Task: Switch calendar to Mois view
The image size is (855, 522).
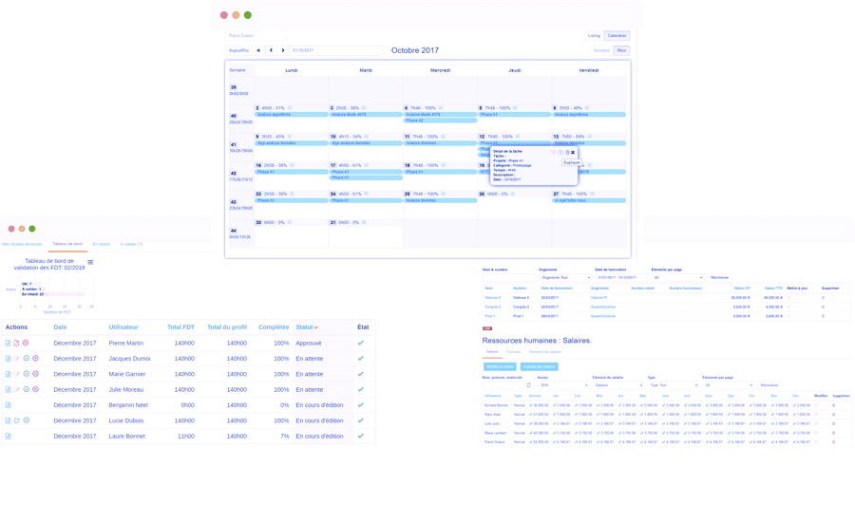Action: pos(621,50)
